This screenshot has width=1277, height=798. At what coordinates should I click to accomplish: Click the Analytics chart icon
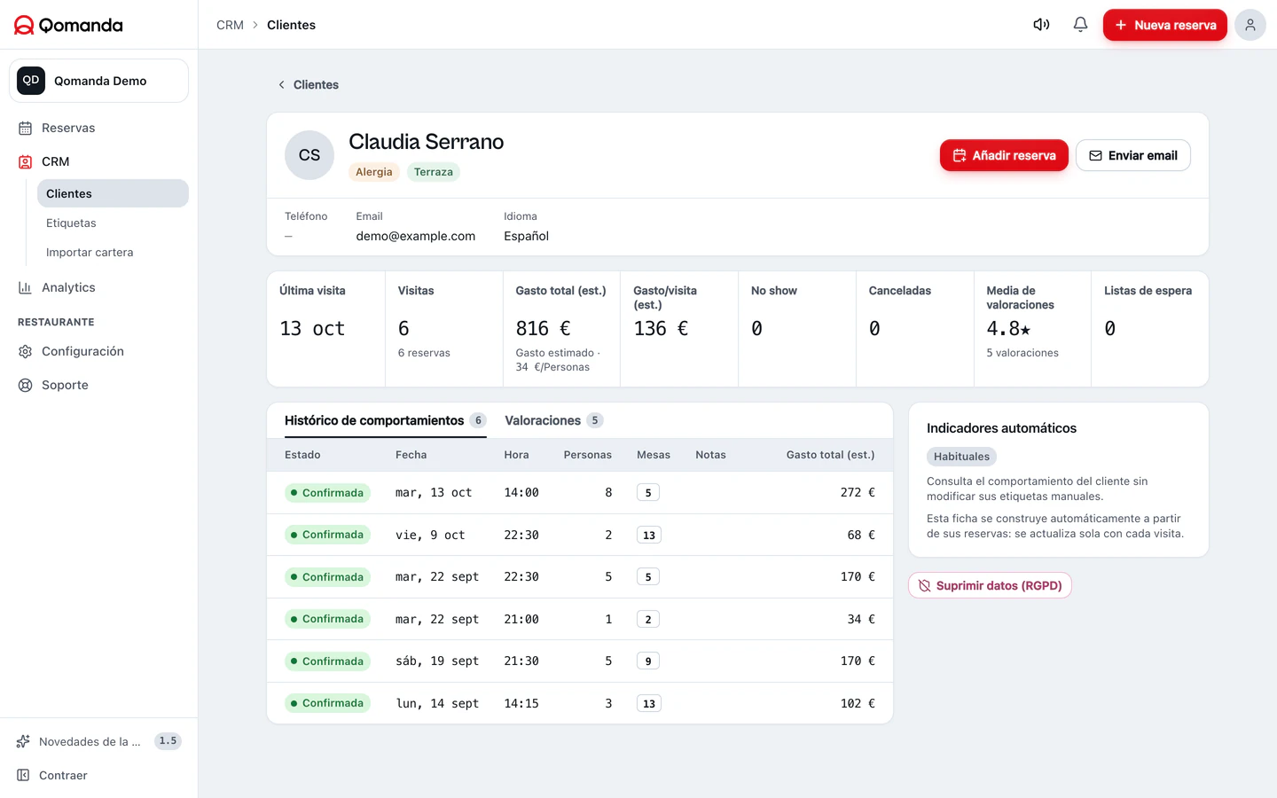(x=26, y=288)
